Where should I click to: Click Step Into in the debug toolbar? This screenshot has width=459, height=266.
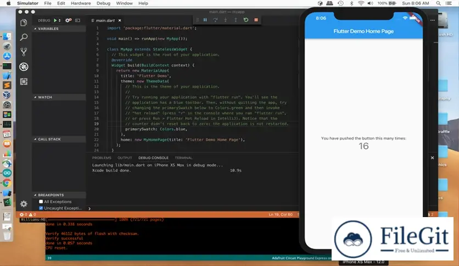click(x=226, y=20)
